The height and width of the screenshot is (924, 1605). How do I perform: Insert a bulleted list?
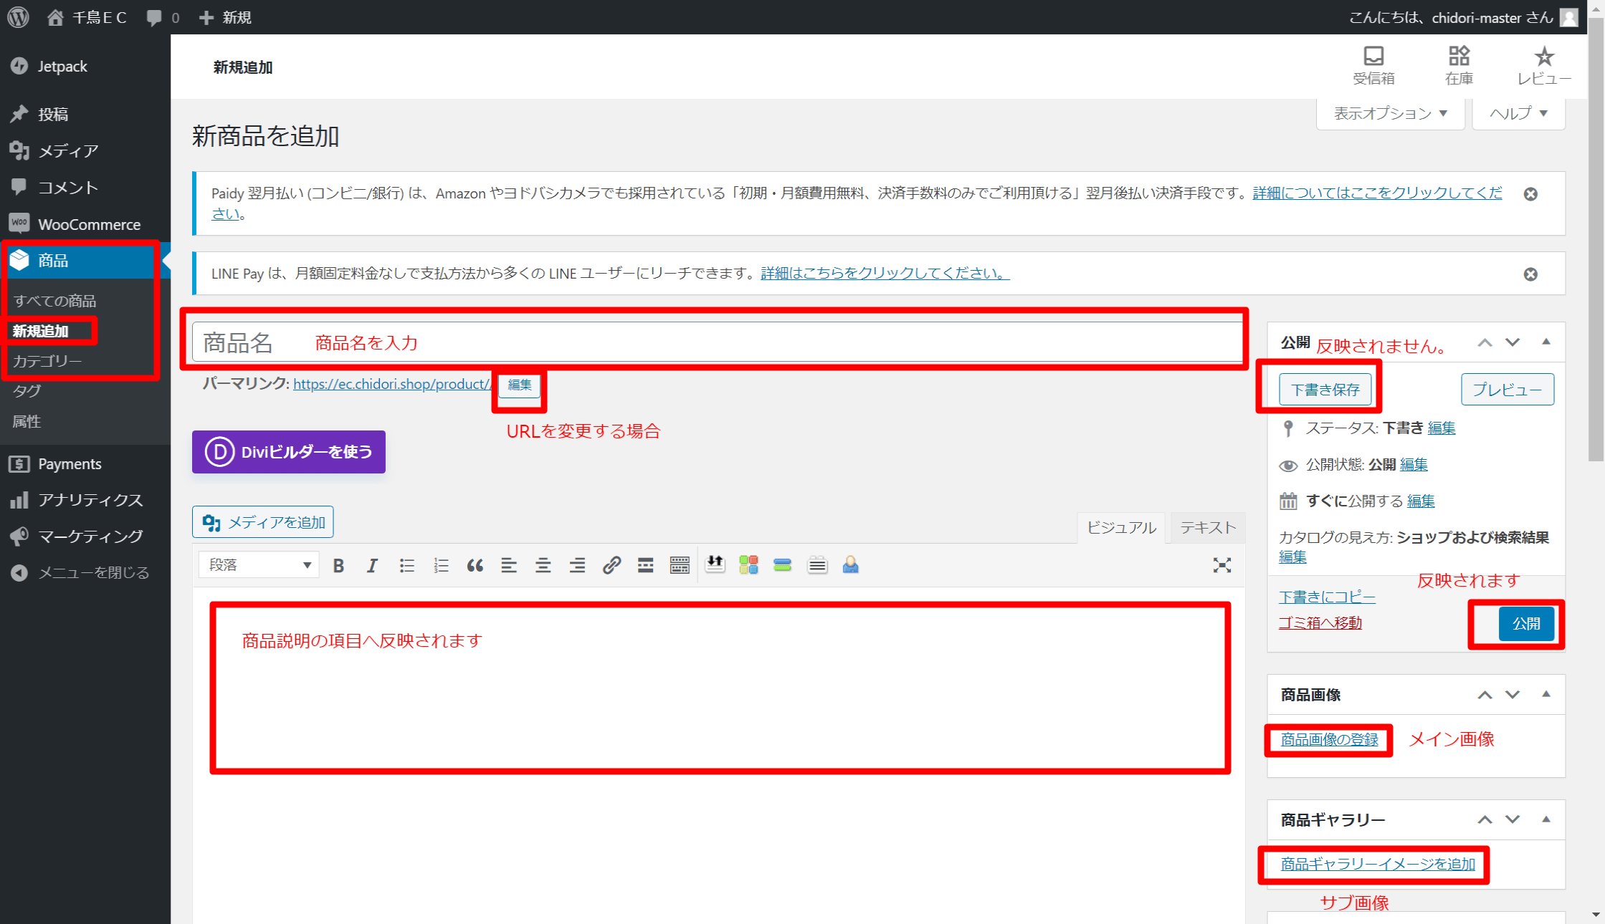(x=406, y=564)
